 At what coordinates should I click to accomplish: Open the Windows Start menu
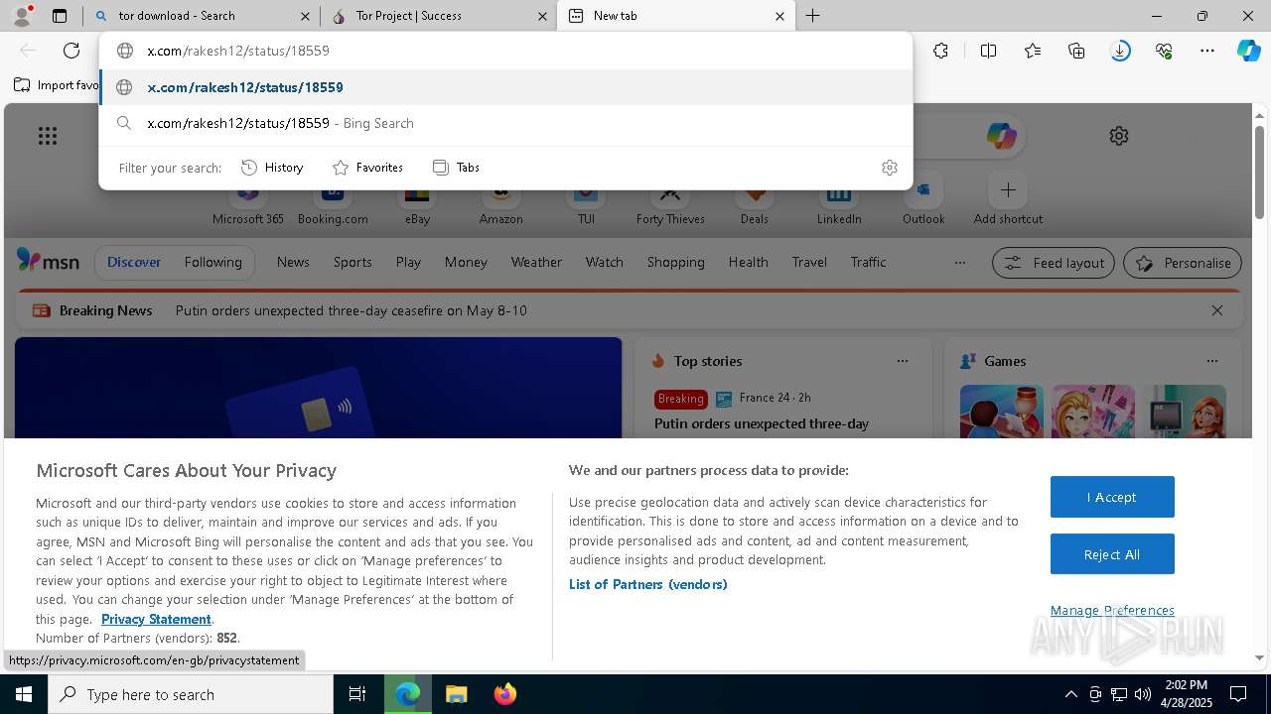[24, 694]
